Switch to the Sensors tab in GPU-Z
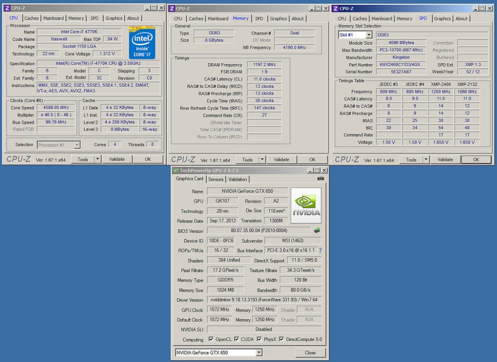Image resolution: width=497 pixels, height=362 pixels. [216, 179]
